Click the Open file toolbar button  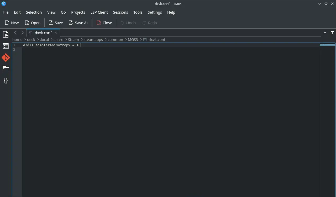tap(33, 23)
